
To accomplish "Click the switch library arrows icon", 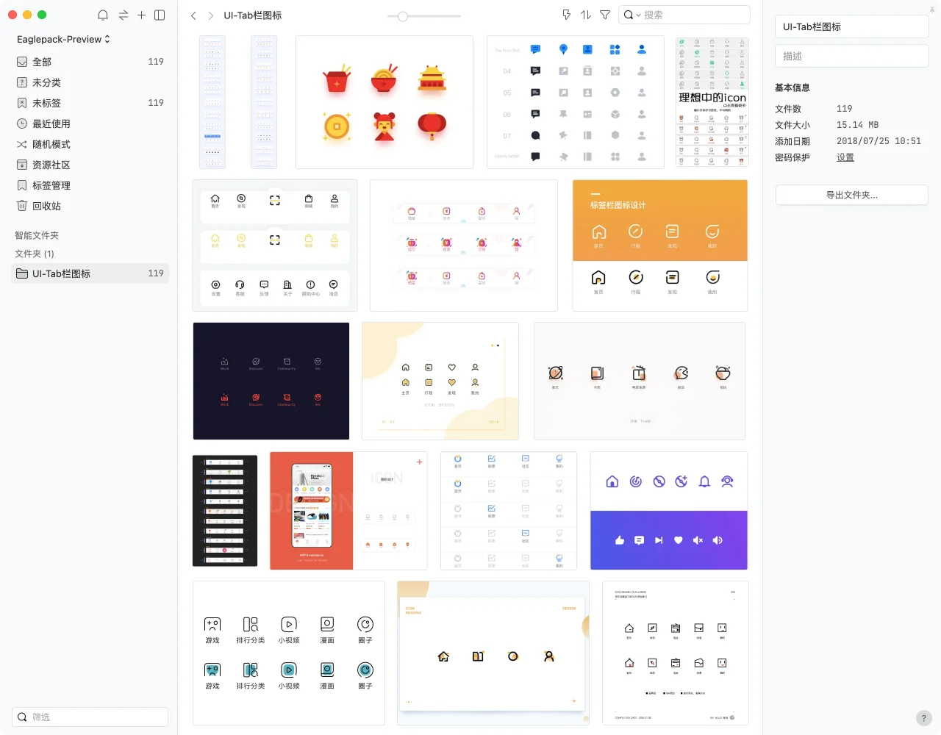I will pyautogui.click(x=123, y=15).
